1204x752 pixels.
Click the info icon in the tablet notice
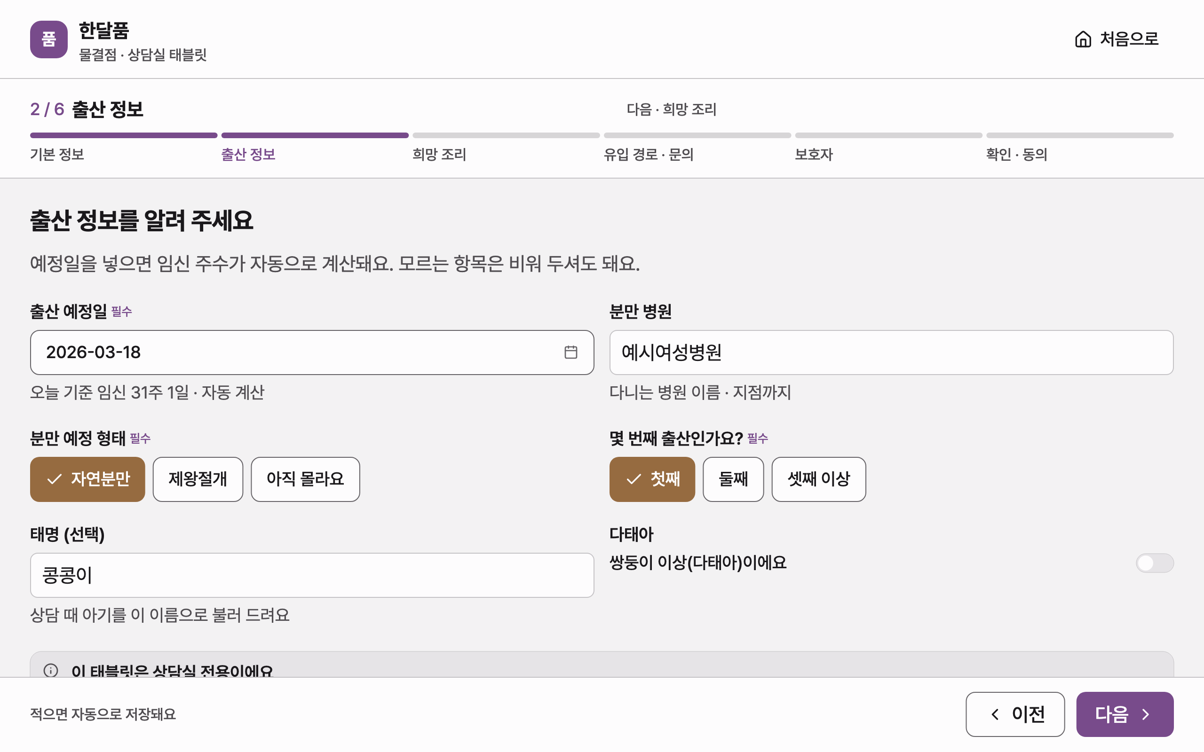click(51, 670)
